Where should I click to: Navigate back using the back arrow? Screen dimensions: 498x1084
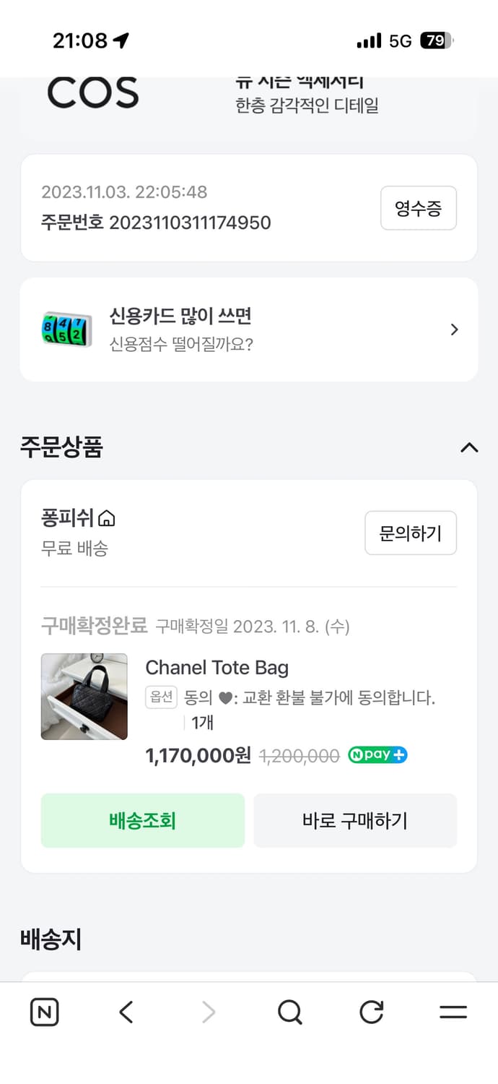coord(126,1012)
